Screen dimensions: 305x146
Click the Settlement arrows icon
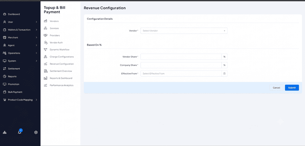(x=5, y=69)
